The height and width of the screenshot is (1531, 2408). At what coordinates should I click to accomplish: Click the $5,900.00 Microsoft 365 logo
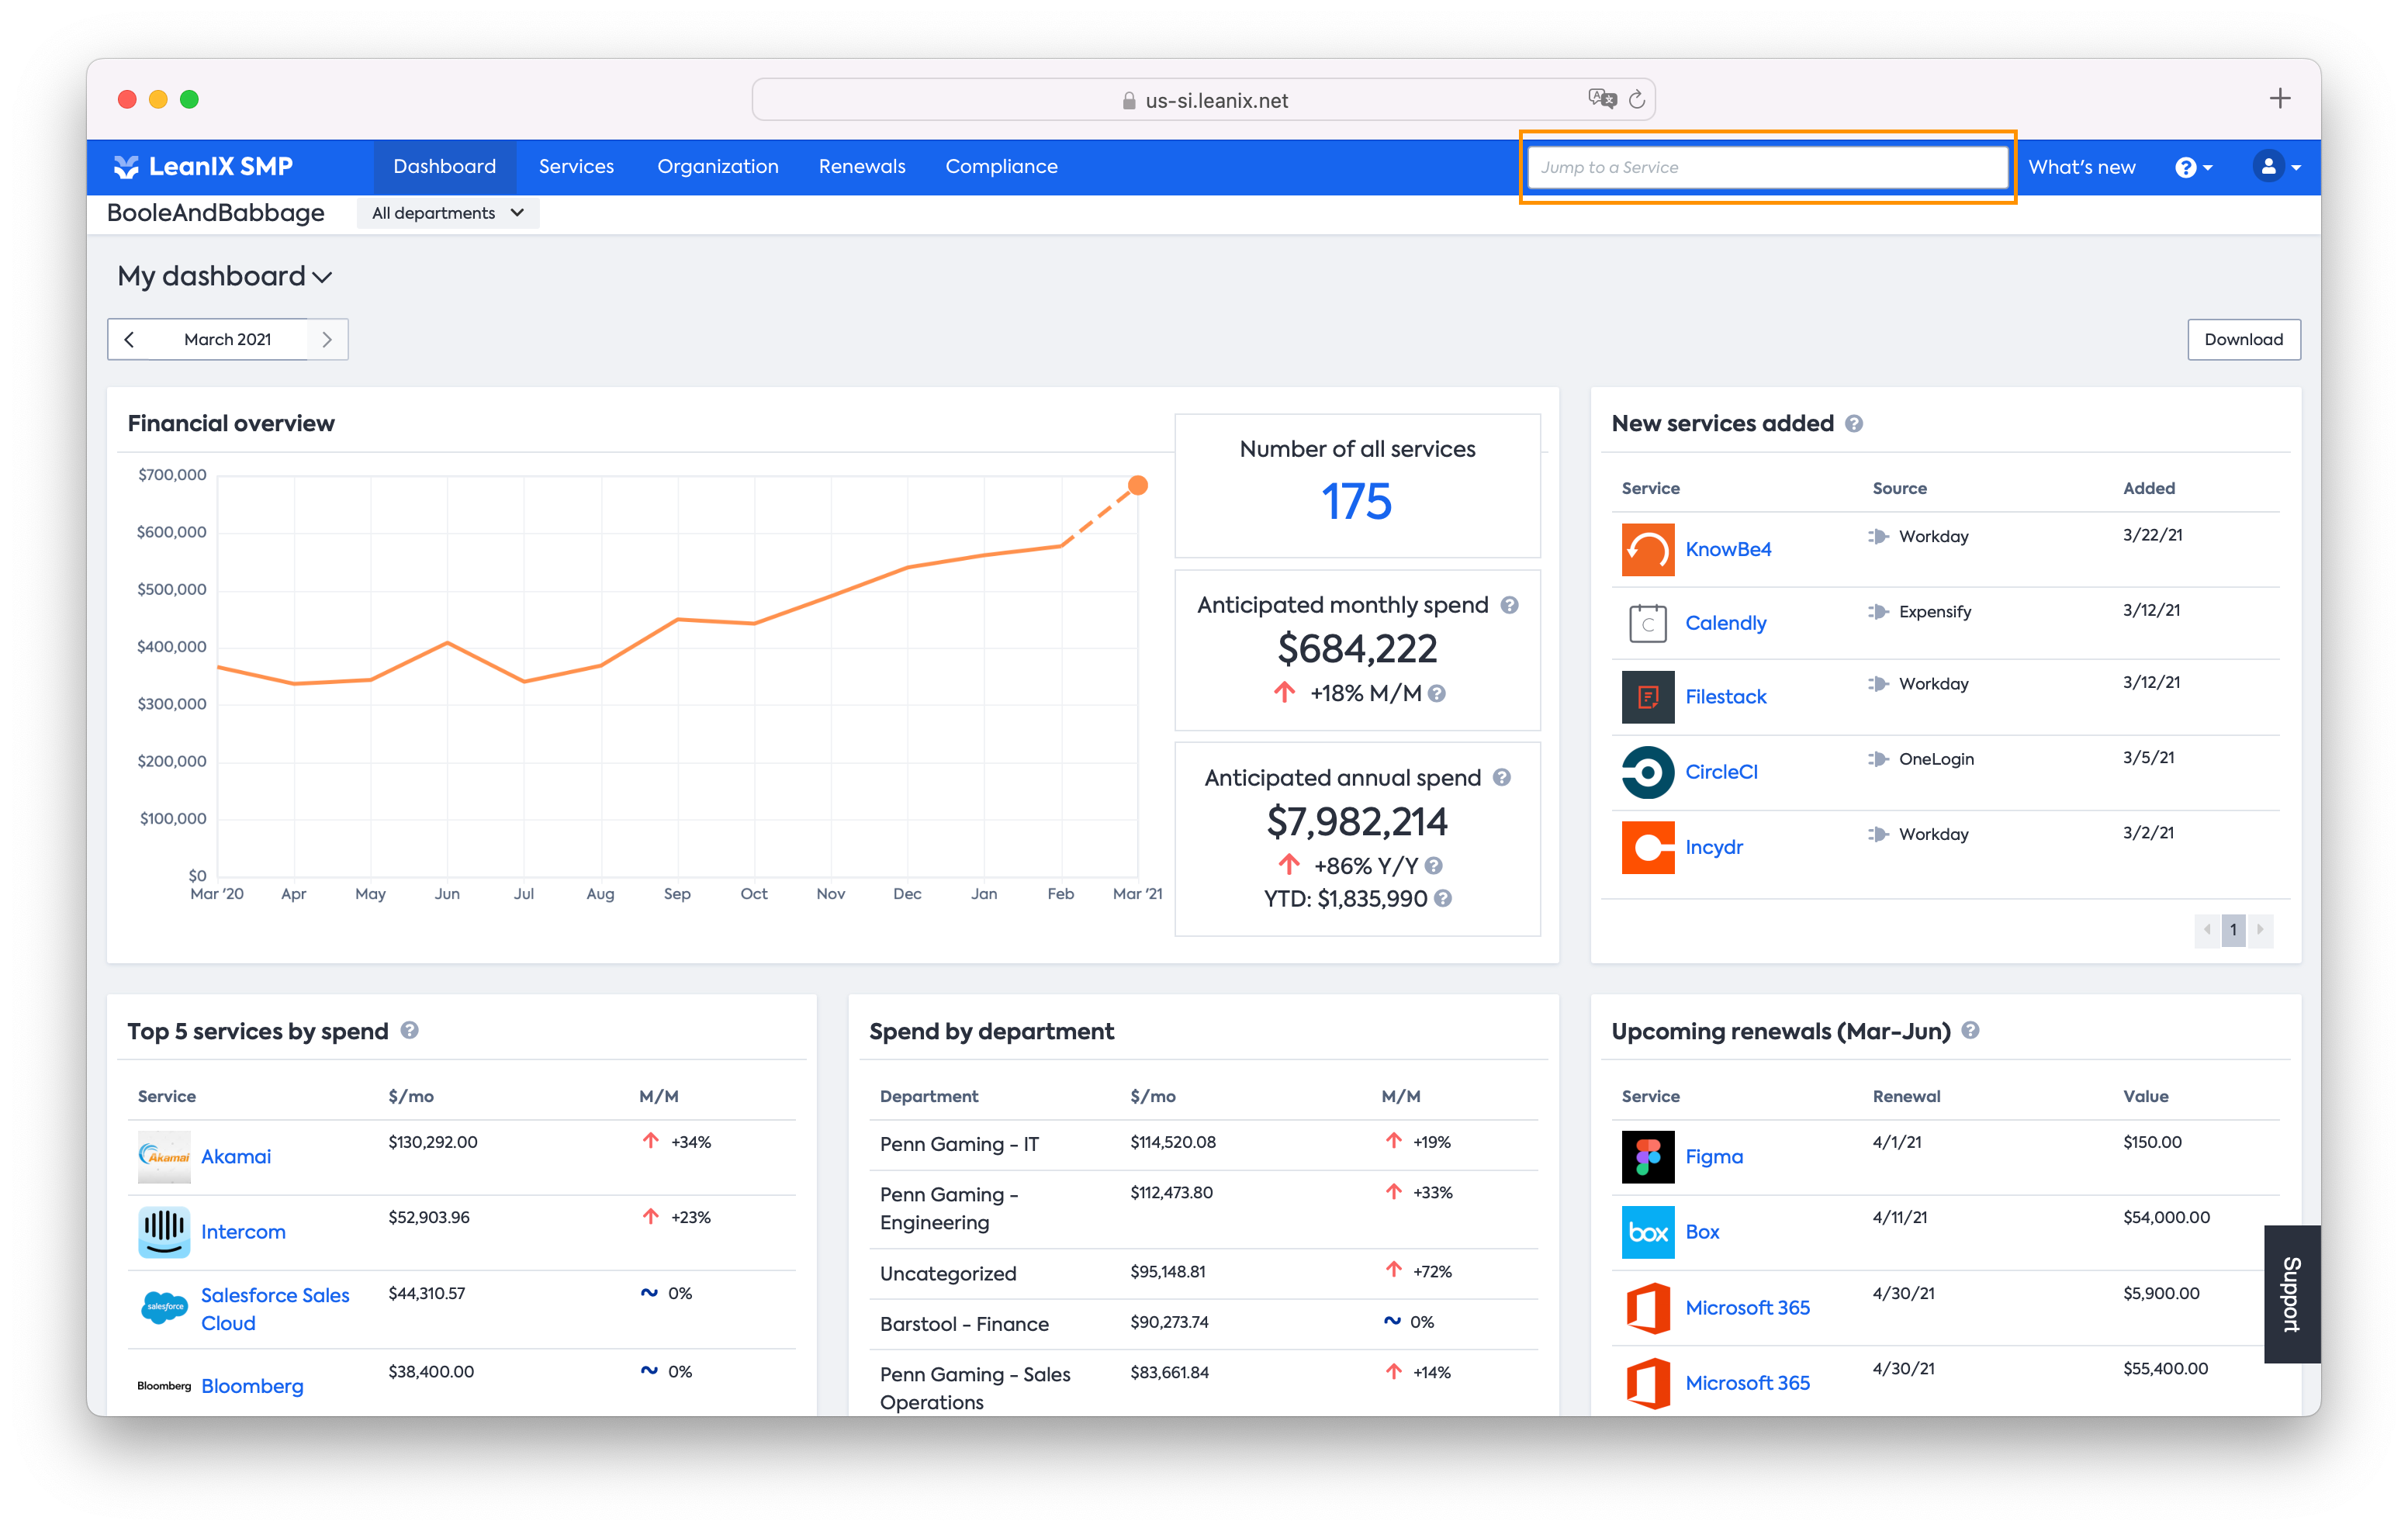point(1647,1308)
